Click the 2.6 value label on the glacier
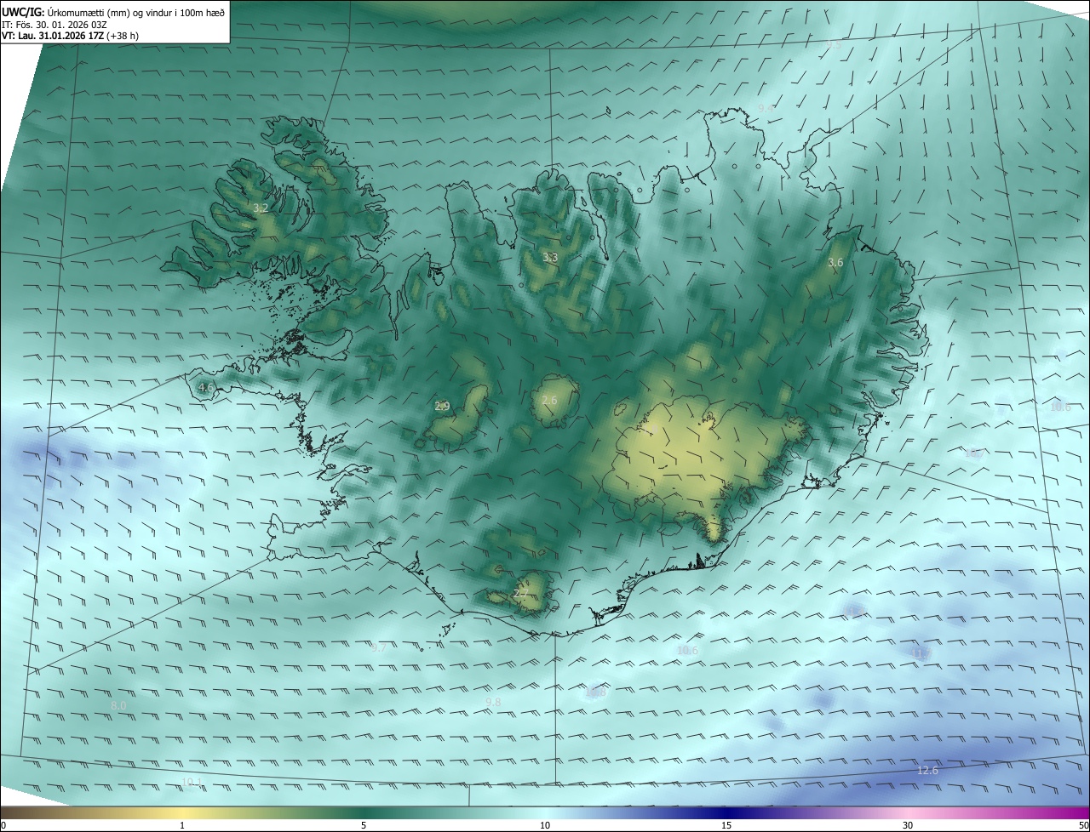1090x832 pixels. (x=549, y=401)
